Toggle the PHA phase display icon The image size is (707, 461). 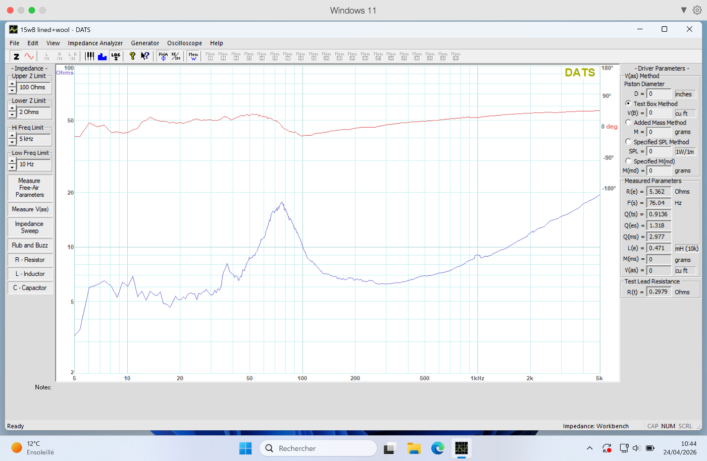point(163,56)
